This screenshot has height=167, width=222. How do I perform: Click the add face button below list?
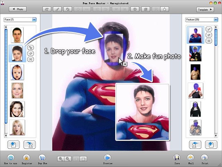point(13,144)
